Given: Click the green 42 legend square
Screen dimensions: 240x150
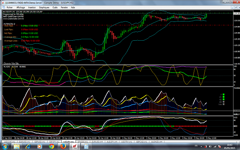Looking at the screenshot, I should click(223, 99).
